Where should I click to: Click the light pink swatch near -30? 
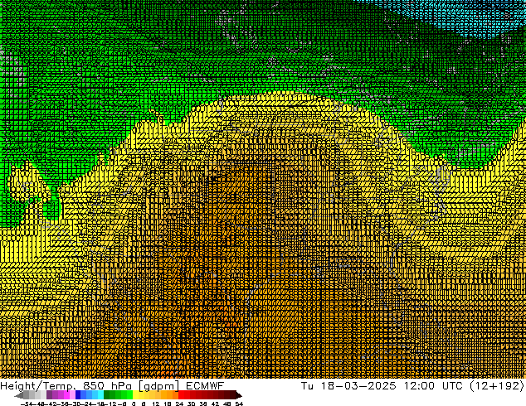click(72, 394)
